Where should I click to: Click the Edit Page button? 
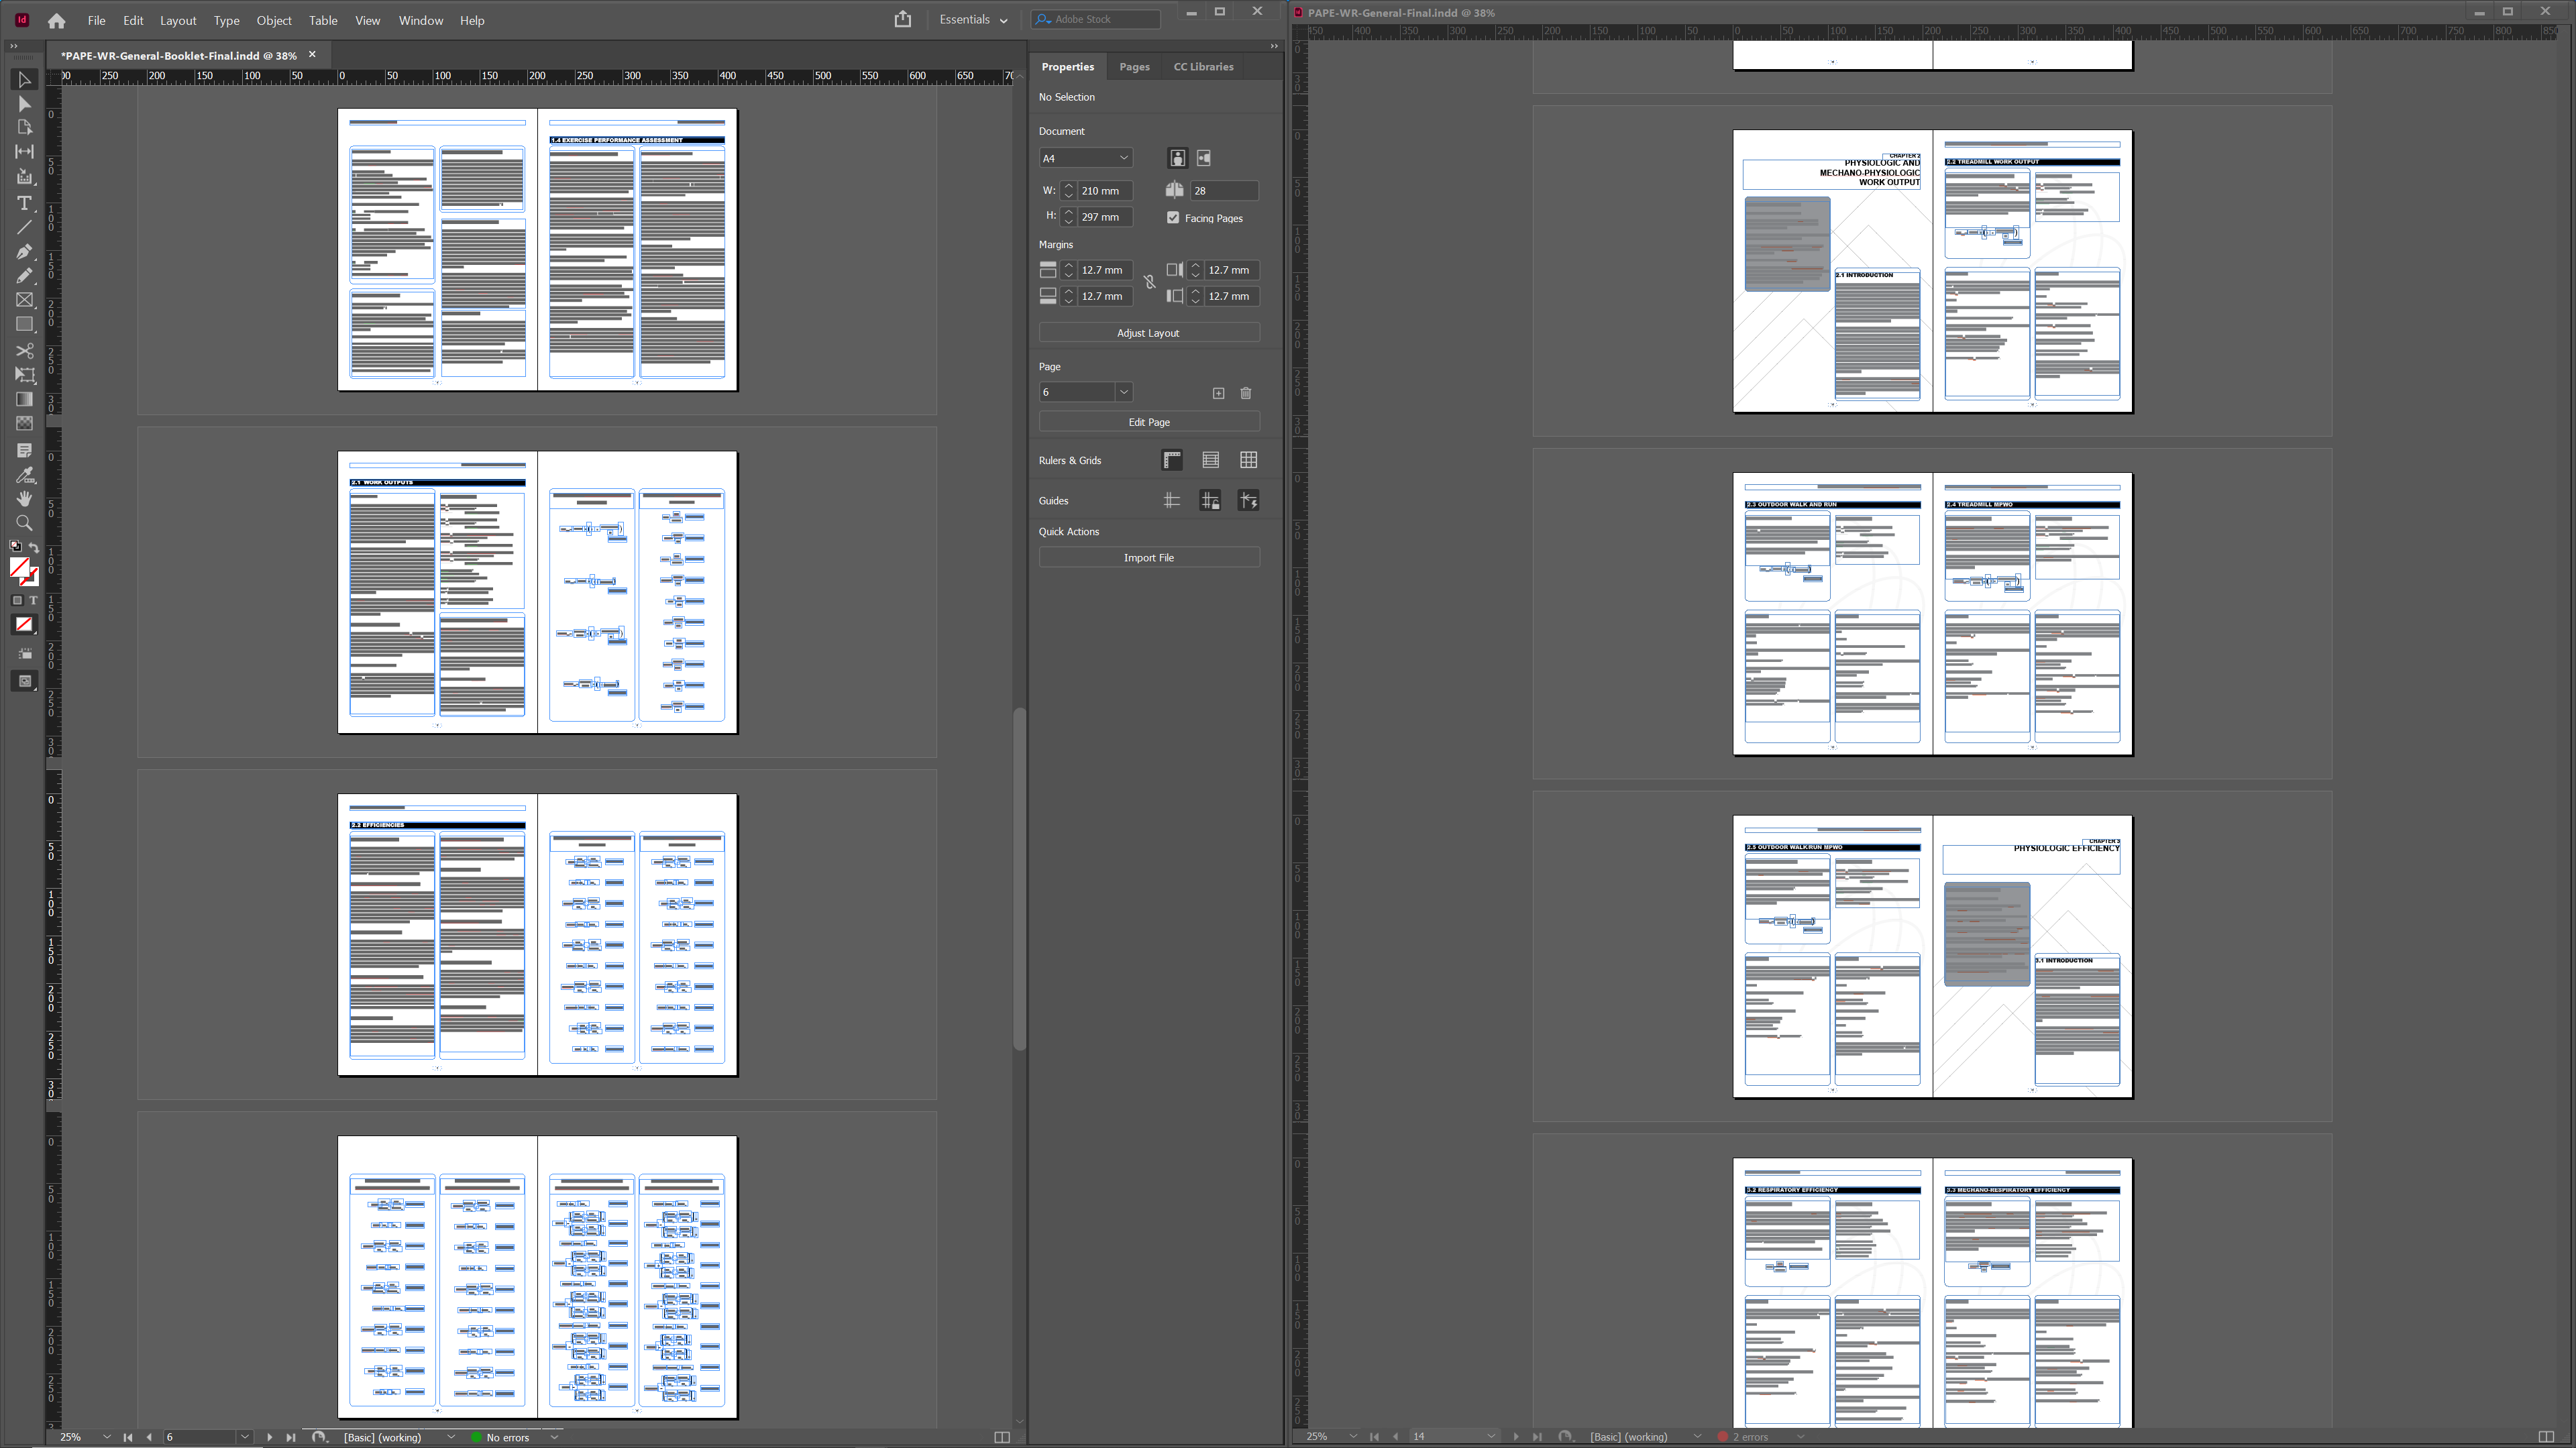point(1149,422)
